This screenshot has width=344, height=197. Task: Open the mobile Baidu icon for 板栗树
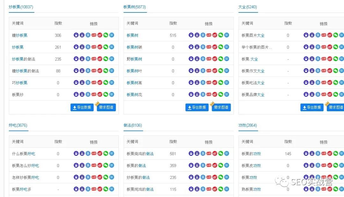click(x=197, y=35)
